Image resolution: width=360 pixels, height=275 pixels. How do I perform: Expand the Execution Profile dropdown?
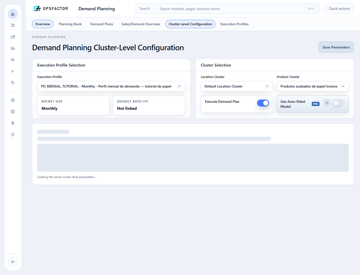click(111, 86)
